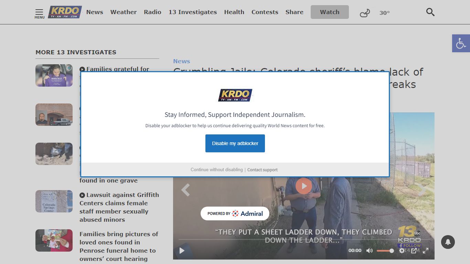Enter fullscreen on video player
Image resolution: width=470 pixels, height=264 pixels.
[426, 251]
